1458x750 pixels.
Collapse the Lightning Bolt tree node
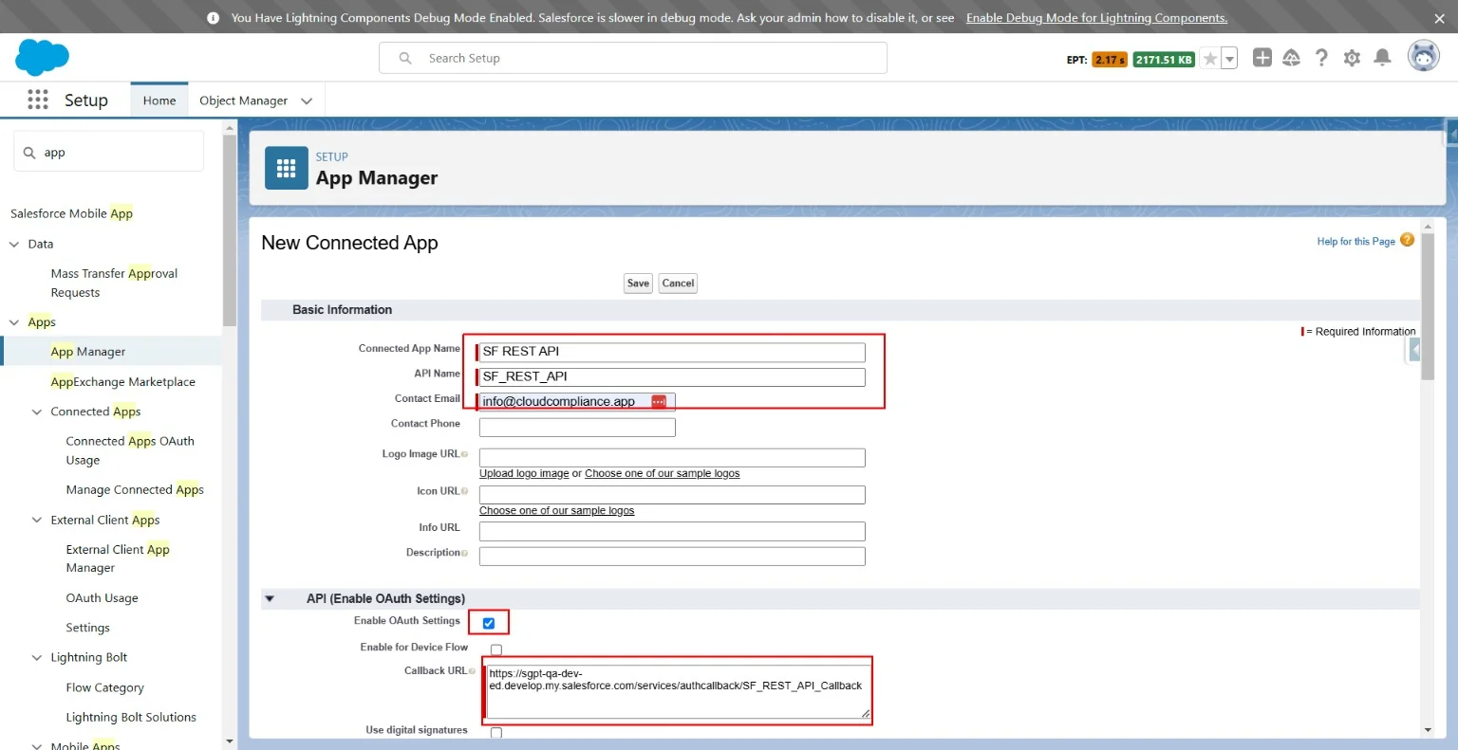click(37, 658)
